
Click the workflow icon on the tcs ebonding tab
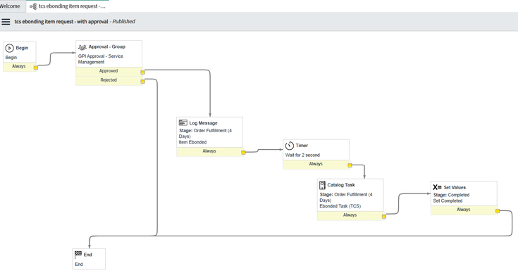point(33,6)
